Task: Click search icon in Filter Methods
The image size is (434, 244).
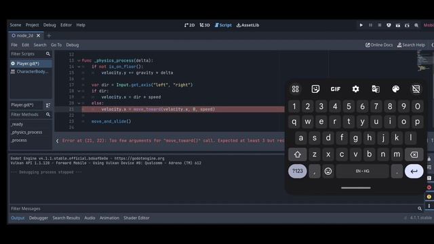Action: tap(48, 115)
